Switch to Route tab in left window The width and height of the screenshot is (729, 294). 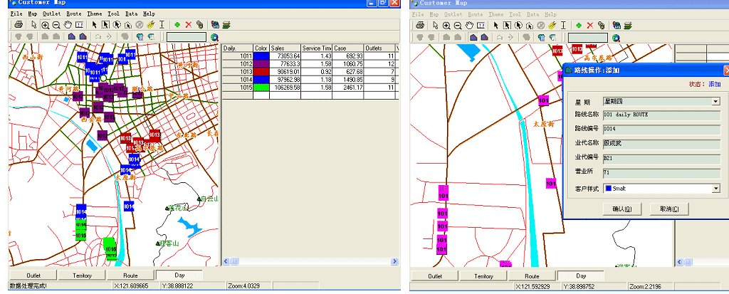(130, 275)
